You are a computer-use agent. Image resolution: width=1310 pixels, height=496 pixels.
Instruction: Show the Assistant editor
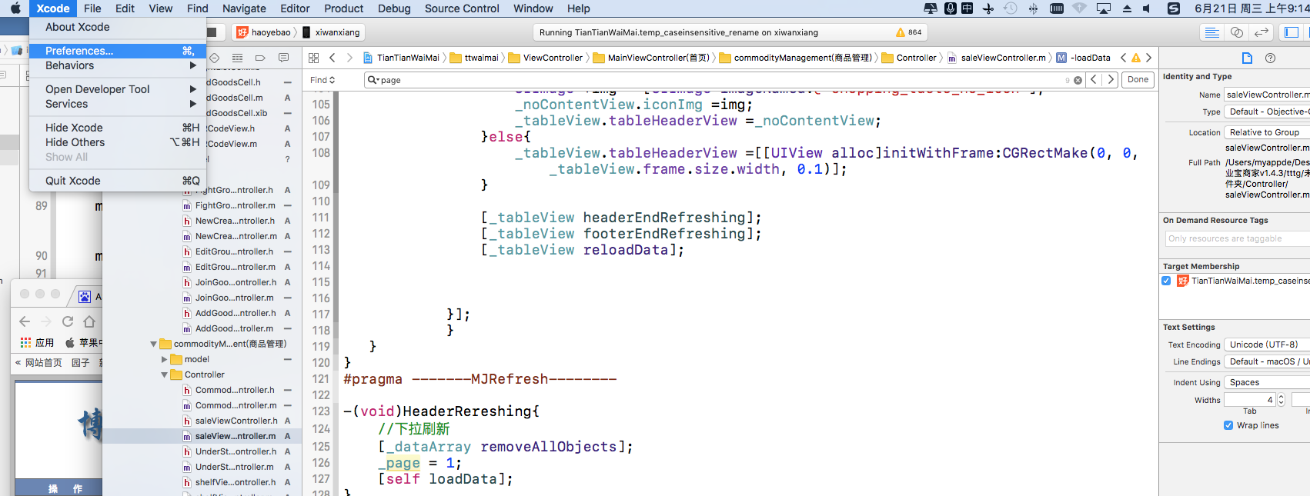(1236, 32)
